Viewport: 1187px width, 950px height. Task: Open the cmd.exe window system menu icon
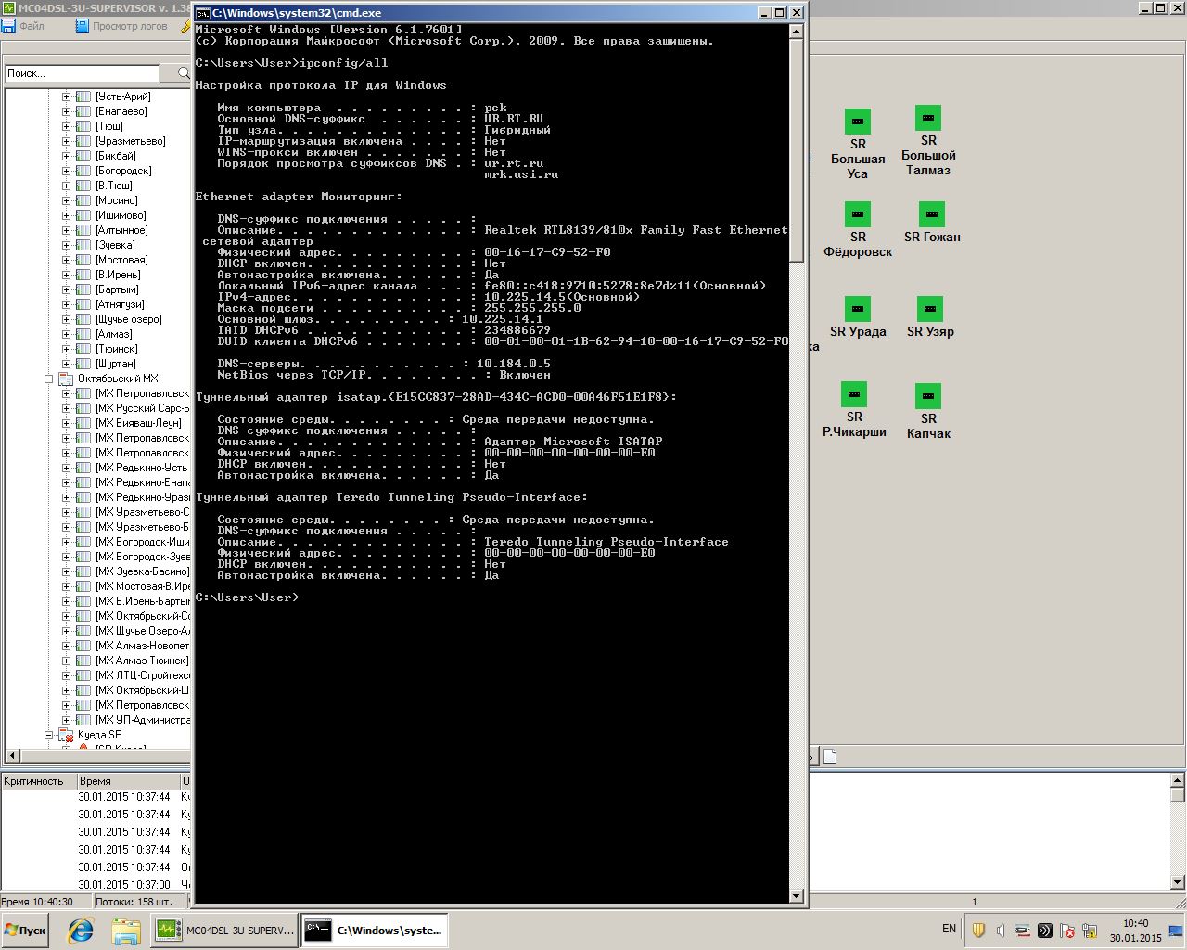202,13
